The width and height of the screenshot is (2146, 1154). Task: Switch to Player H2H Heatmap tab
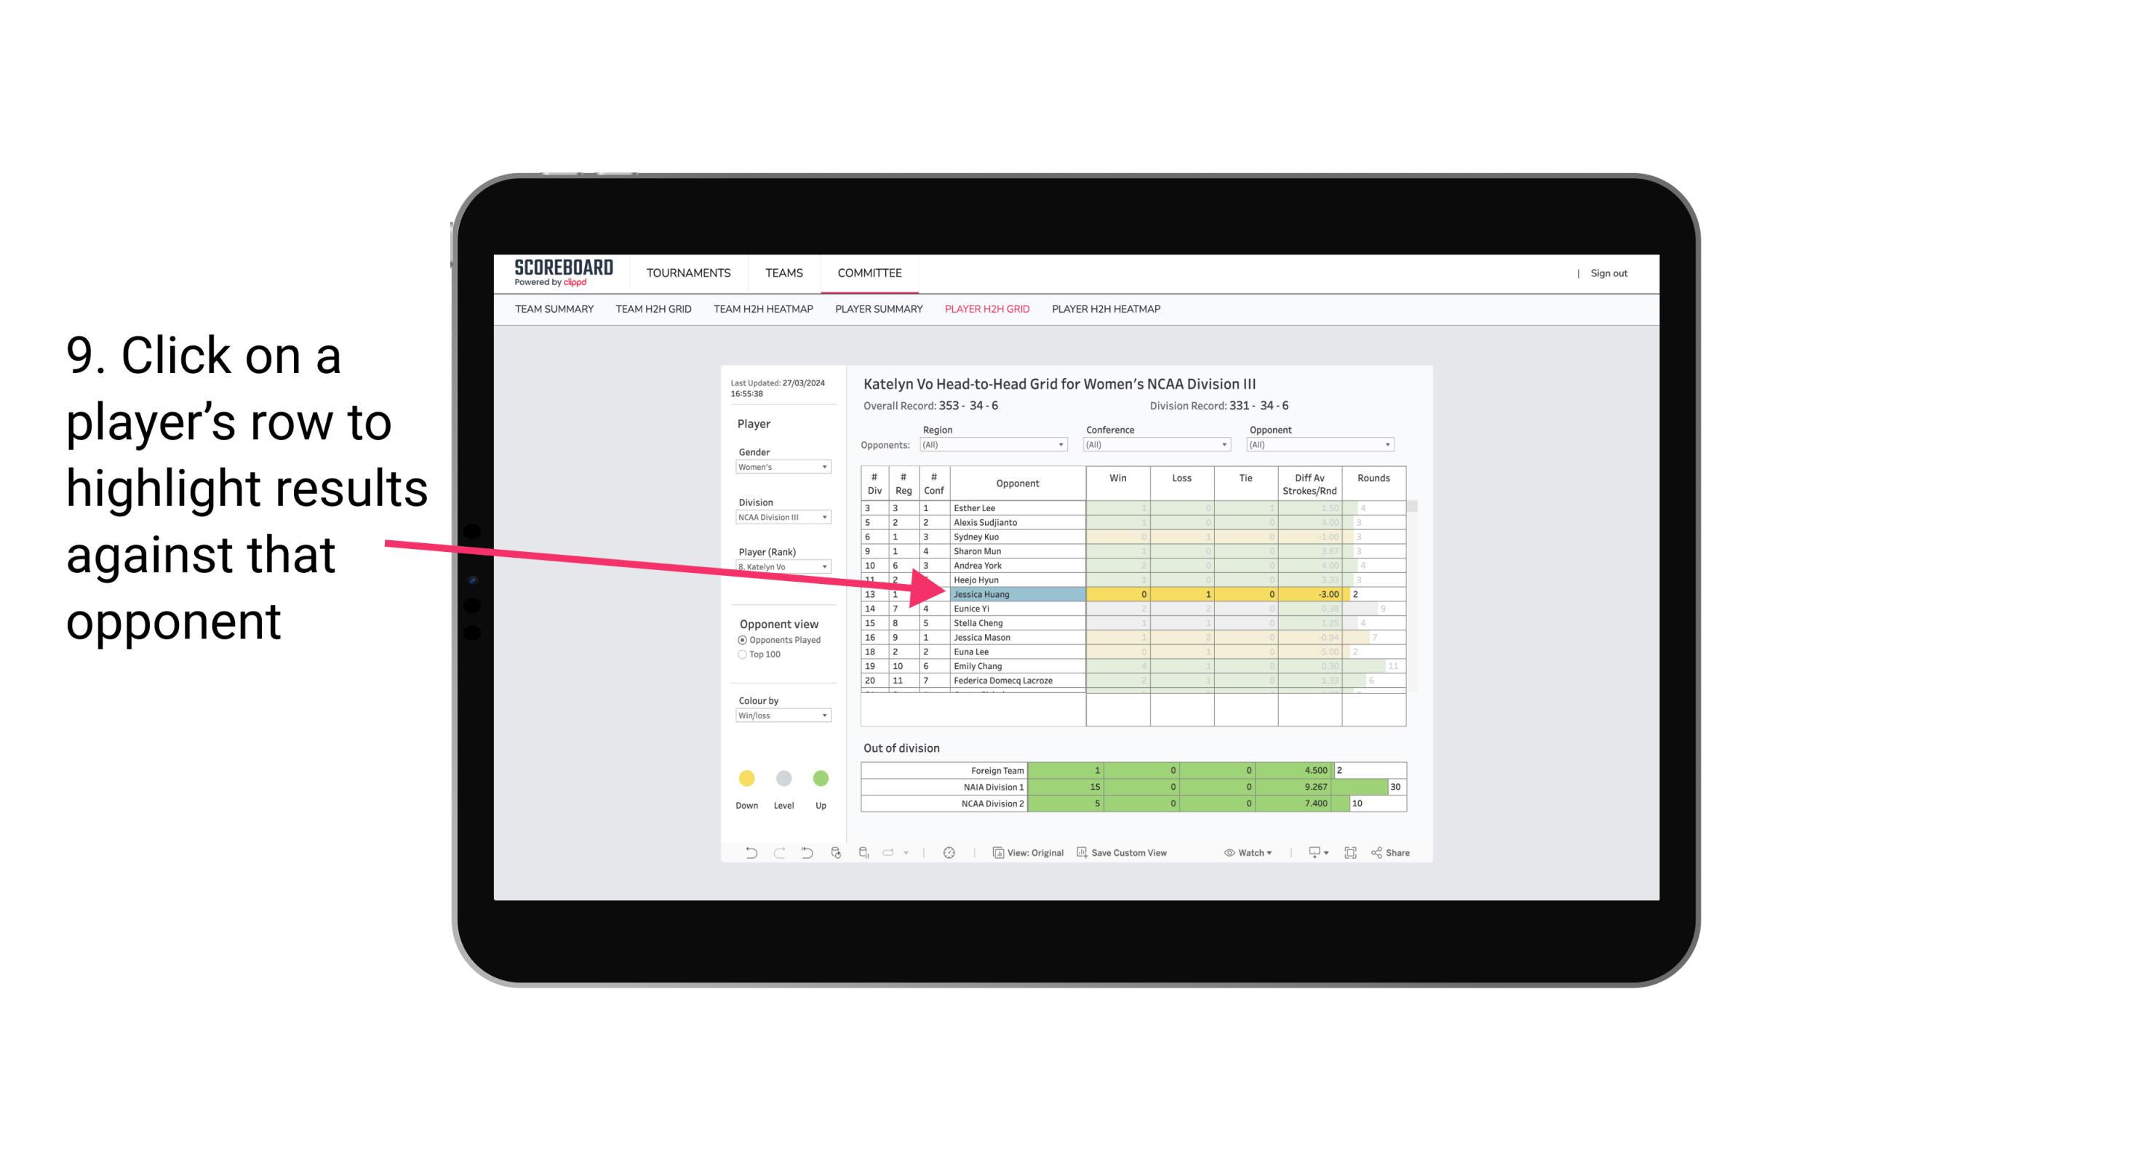pyautogui.click(x=1106, y=311)
